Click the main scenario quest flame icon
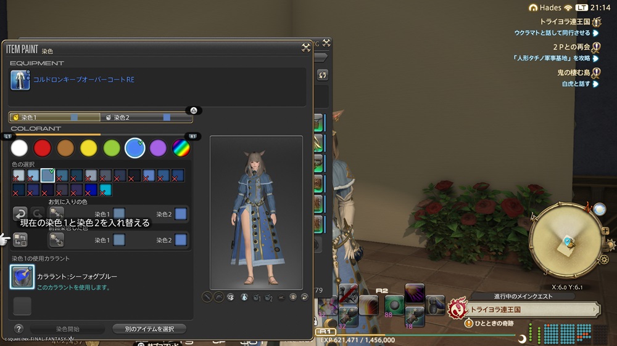The height and width of the screenshot is (346, 617). coord(457,308)
